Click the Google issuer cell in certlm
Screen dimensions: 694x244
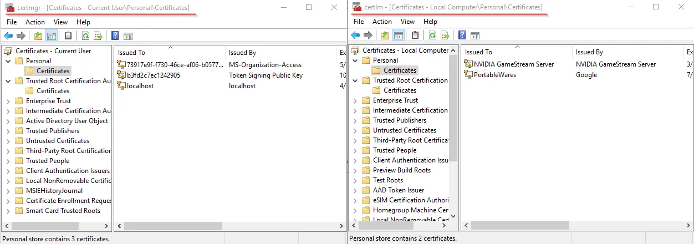click(x=586, y=75)
